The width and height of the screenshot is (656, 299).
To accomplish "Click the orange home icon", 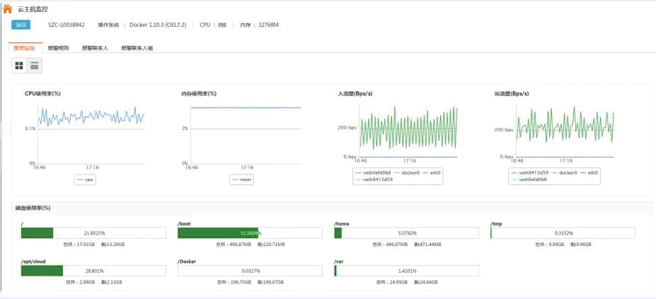I will tap(7, 9).
